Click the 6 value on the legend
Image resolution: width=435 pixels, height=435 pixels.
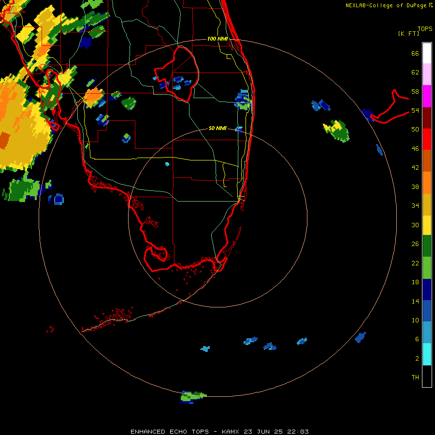tap(417, 339)
